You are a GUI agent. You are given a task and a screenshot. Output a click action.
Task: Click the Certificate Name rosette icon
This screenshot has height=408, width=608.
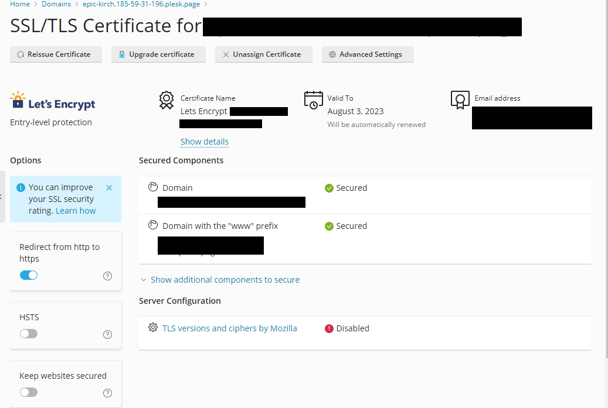click(167, 100)
